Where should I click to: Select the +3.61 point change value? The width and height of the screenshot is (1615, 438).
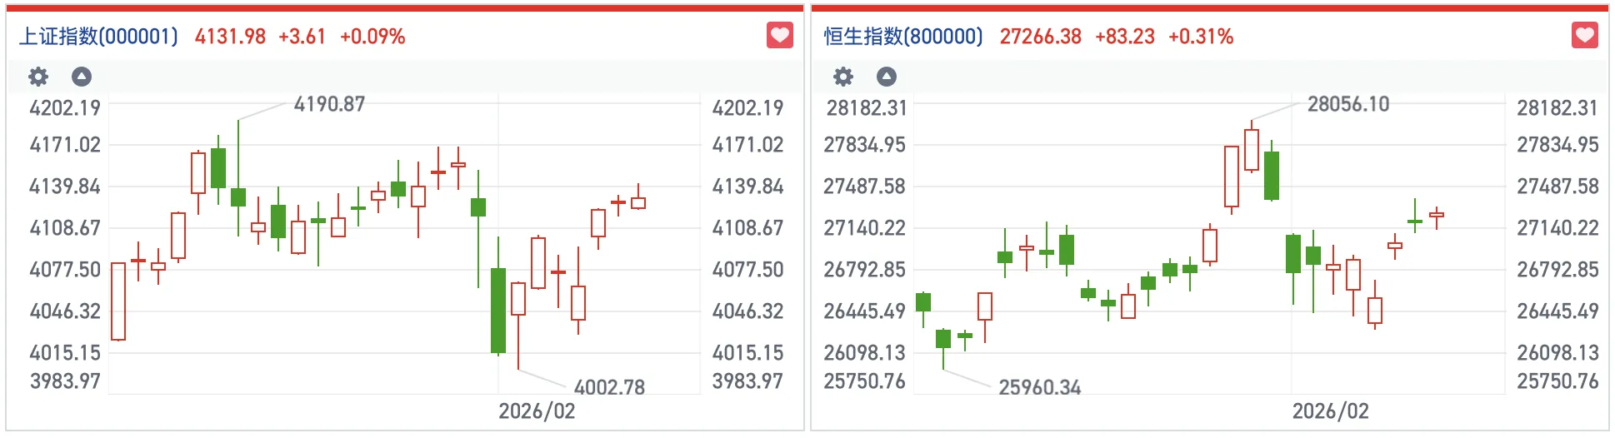[302, 37]
